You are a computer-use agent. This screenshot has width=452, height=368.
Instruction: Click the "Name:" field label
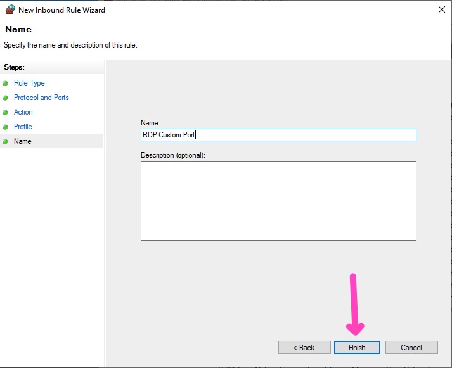(150, 122)
